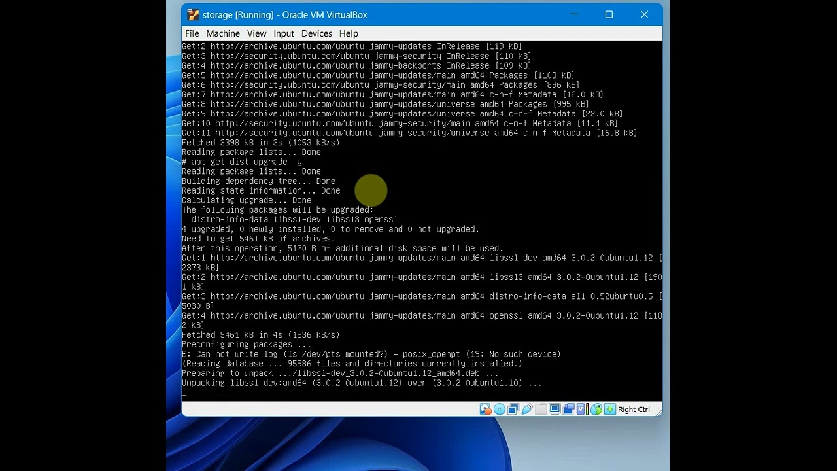Open the File menu

[x=192, y=33]
